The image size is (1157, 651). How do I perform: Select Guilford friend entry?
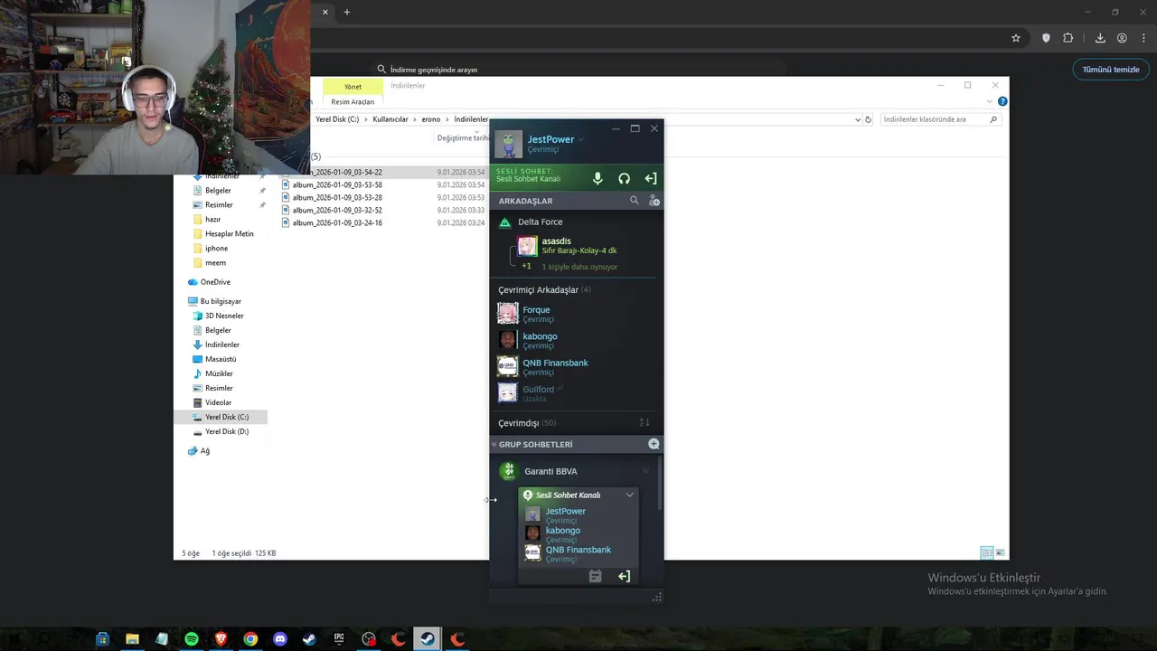click(x=575, y=393)
